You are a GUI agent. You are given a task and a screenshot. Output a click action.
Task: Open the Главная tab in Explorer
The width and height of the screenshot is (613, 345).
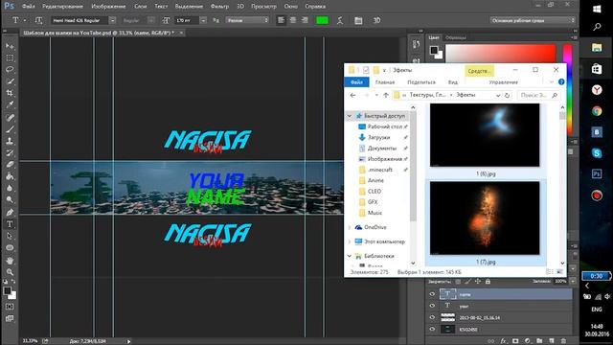click(x=385, y=82)
